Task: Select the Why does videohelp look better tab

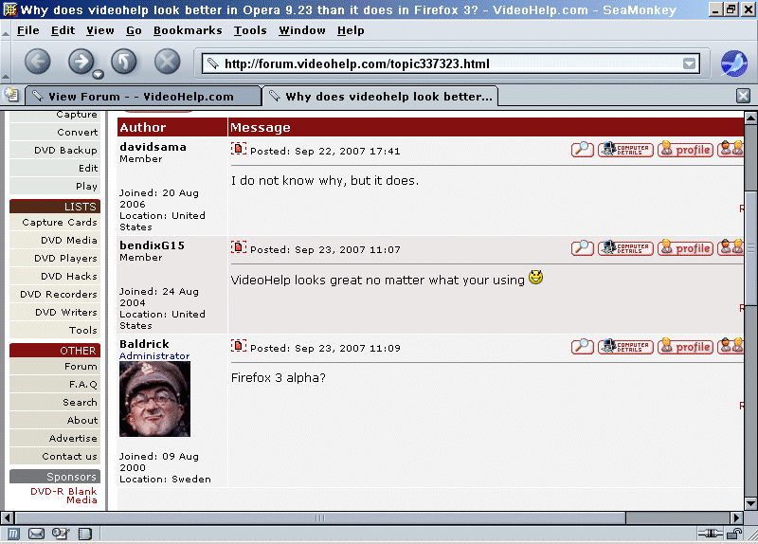Action: tap(380, 97)
